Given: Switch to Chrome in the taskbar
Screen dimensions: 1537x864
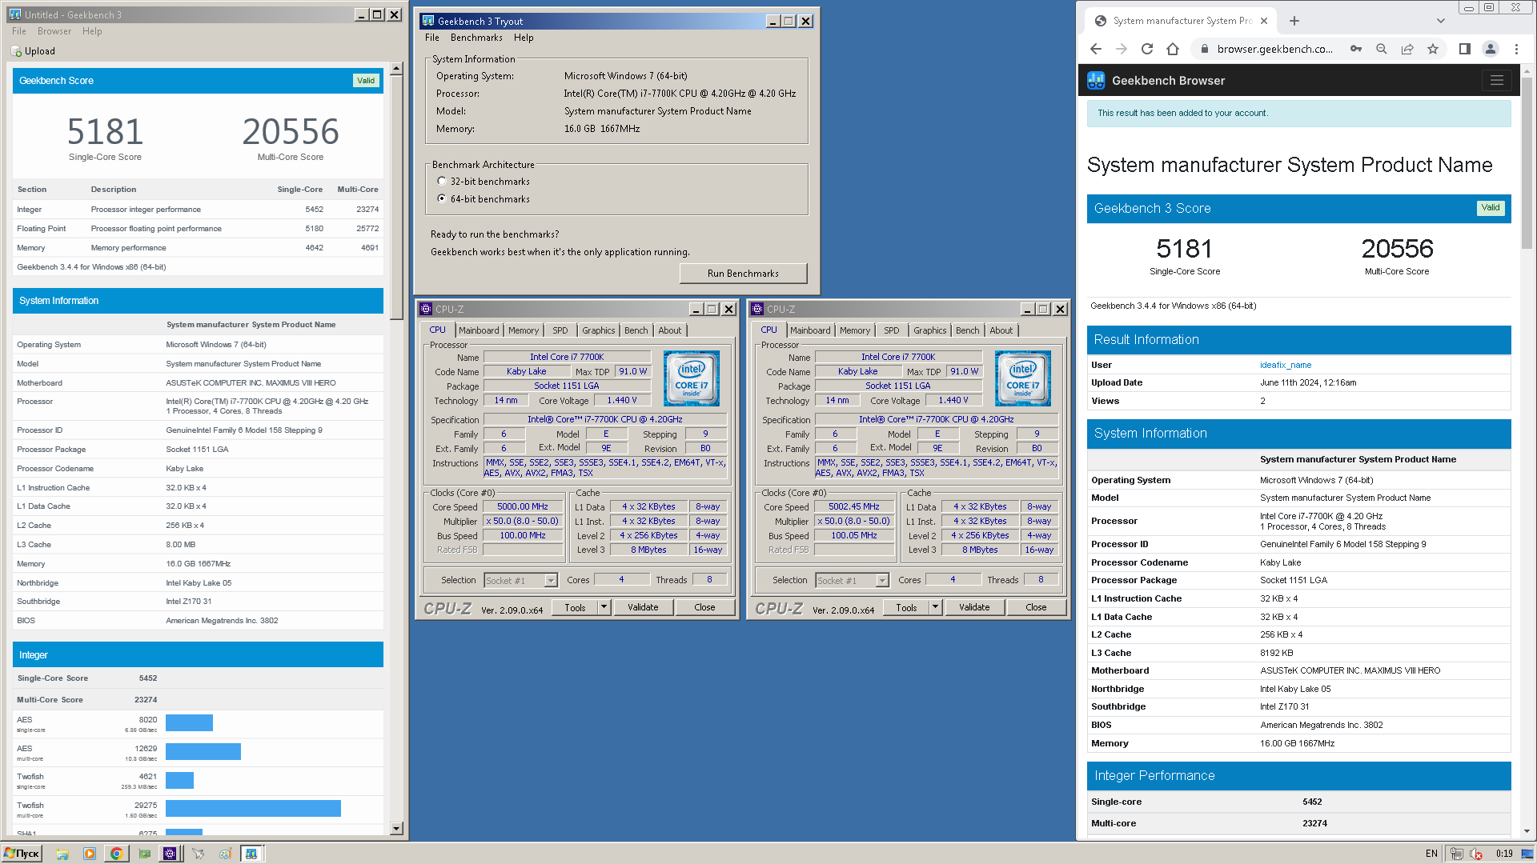Looking at the screenshot, I should [x=117, y=854].
